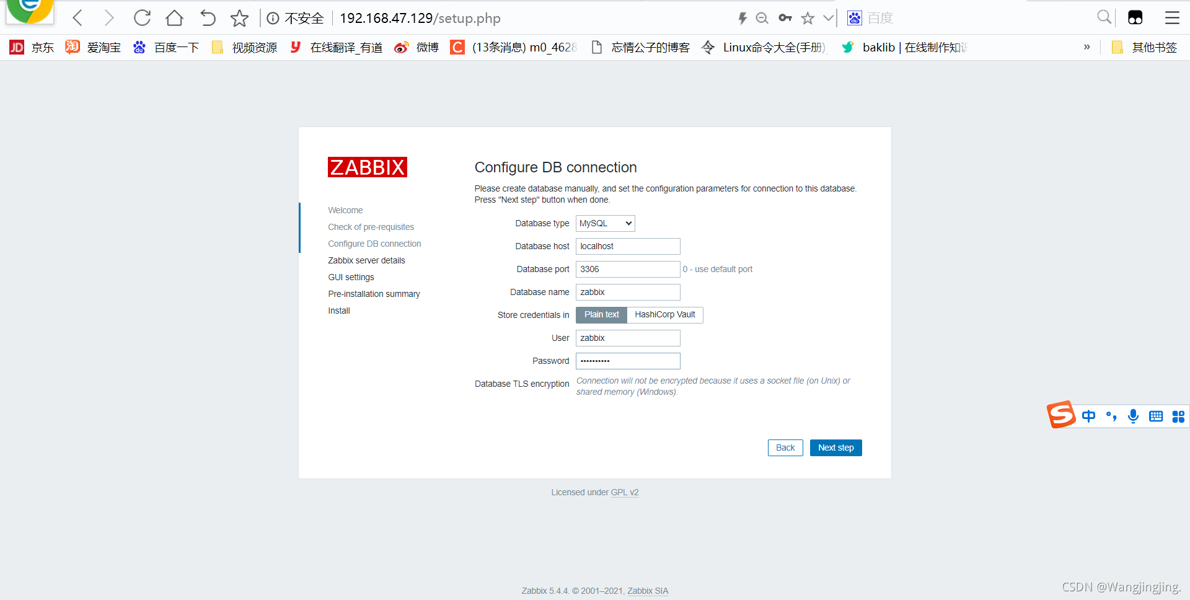Click the zoom-out magnifier icon in address bar
Viewport: 1190px width, 600px height.
point(762,18)
